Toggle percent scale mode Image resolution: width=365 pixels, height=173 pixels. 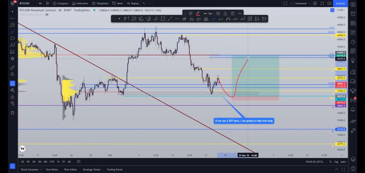(330, 162)
